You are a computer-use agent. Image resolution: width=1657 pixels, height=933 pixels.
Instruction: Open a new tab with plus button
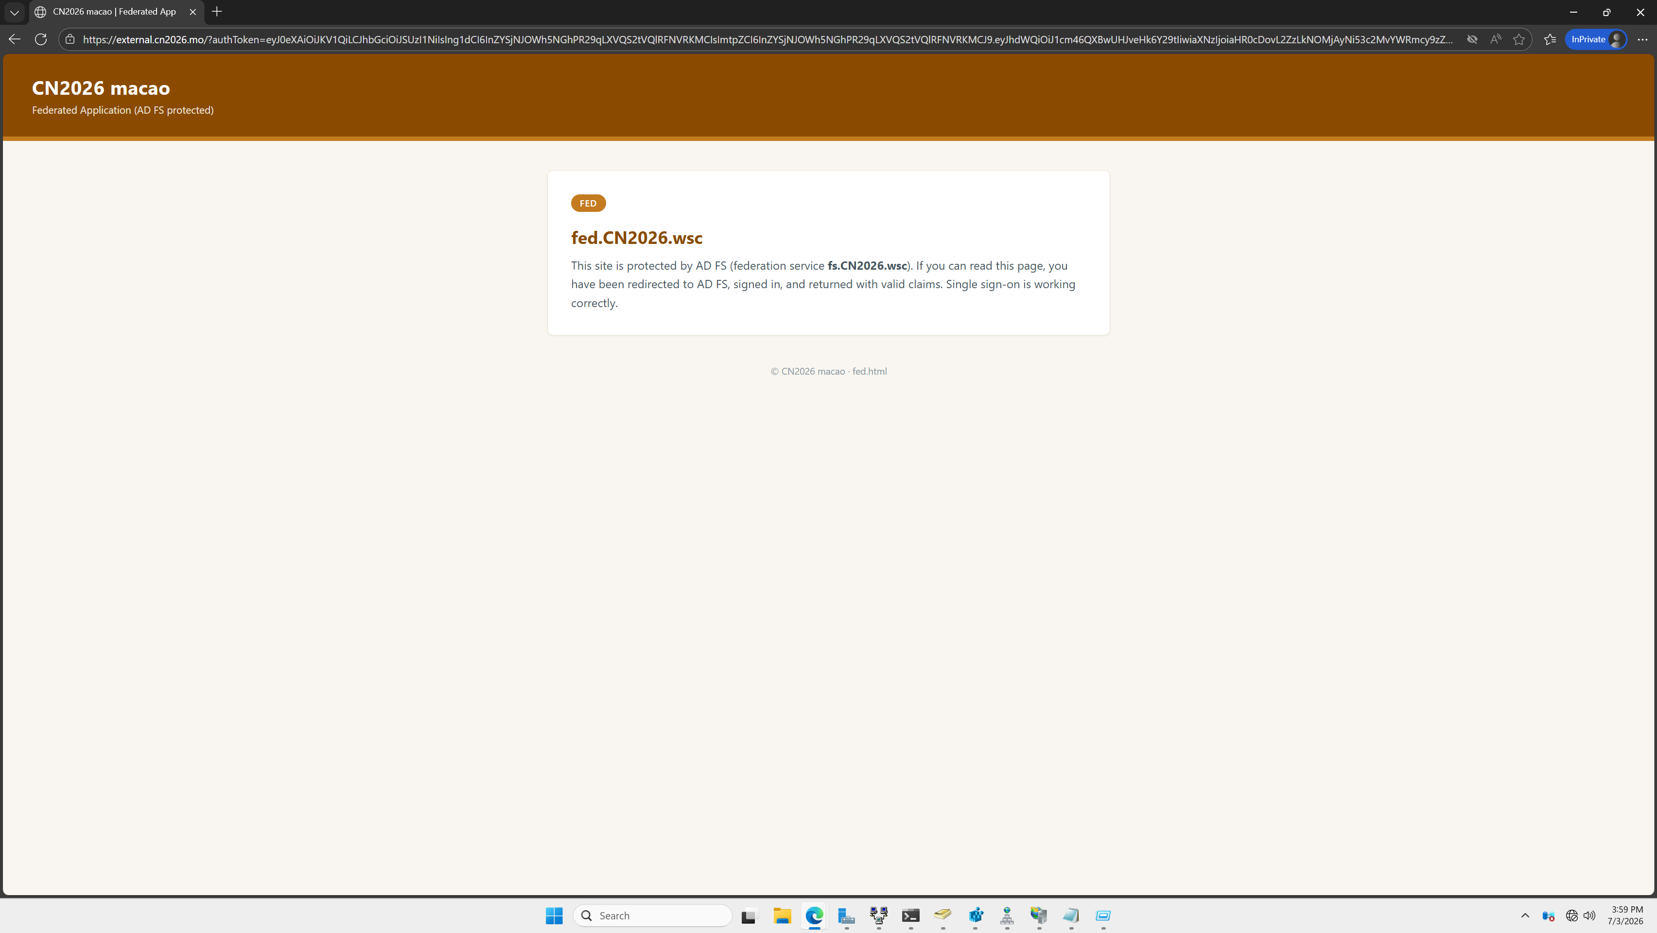pos(217,12)
